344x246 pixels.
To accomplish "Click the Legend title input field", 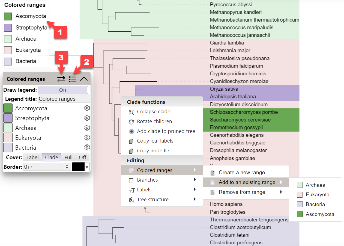I will [x=64, y=99].
